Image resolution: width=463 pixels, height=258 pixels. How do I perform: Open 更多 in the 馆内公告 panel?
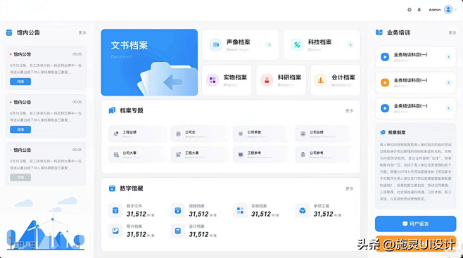[82, 33]
